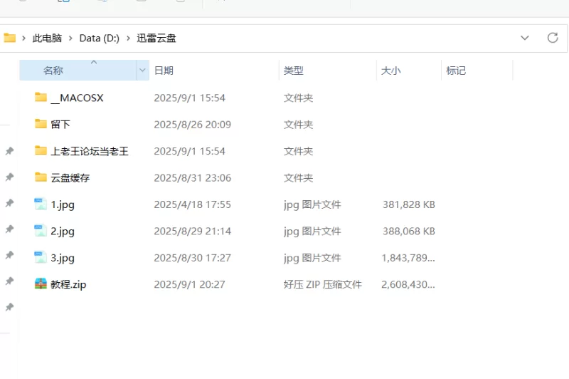This screenshot has width=569, height=379.
Task: Click size 2,608,430... of 教程.zip
Action: point(408,284)
